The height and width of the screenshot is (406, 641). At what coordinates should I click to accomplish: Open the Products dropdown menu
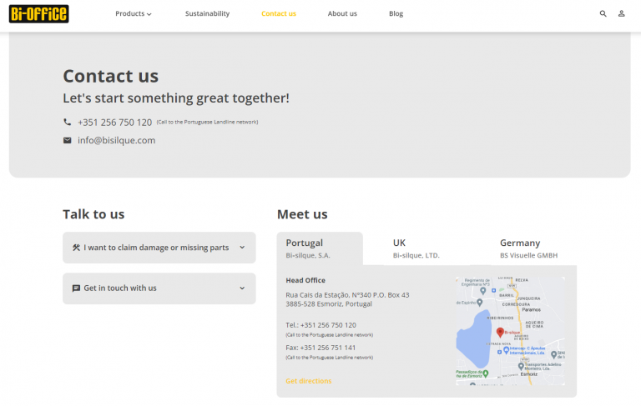pyautogui.click(x=134, y=13)
